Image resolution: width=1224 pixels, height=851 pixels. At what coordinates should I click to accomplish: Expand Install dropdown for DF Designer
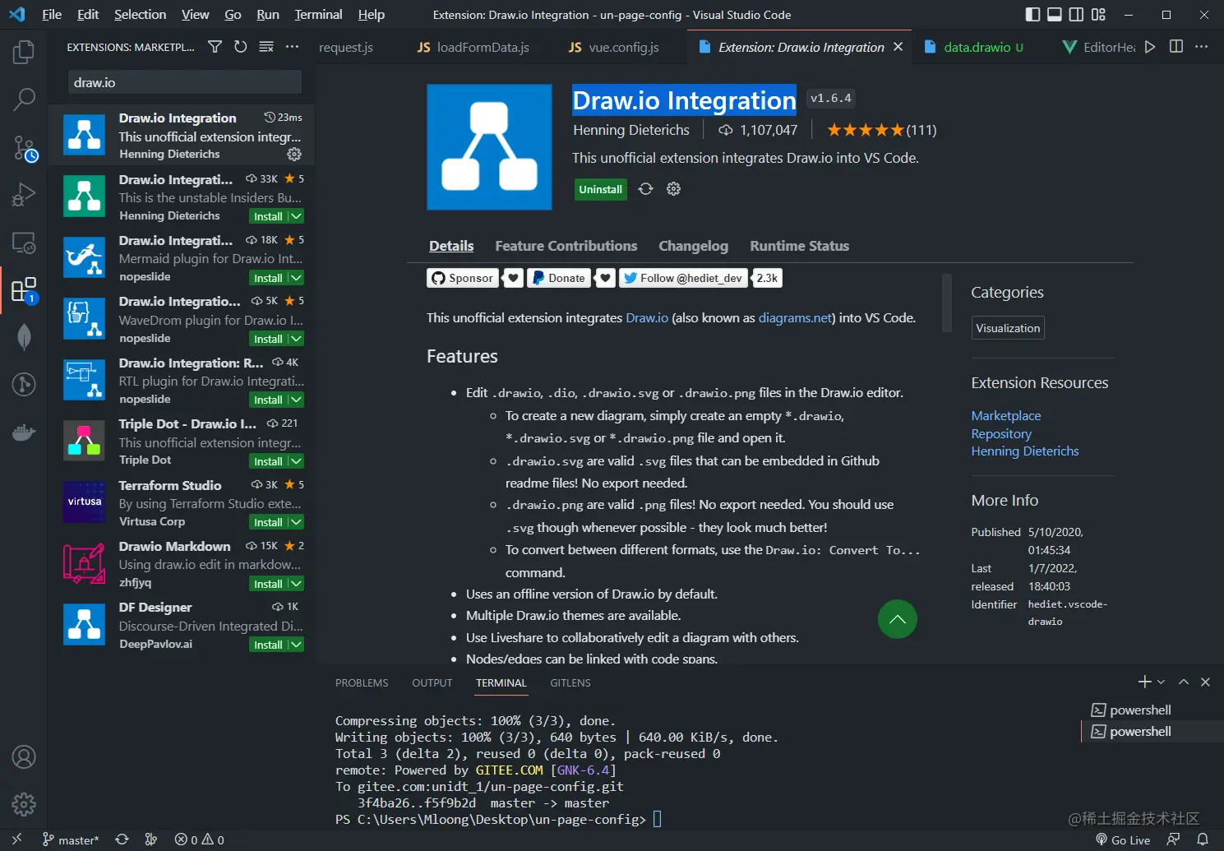[x=297, y=645]
